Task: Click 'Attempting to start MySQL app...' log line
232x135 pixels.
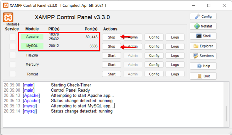Action: [x=83, y=106]
